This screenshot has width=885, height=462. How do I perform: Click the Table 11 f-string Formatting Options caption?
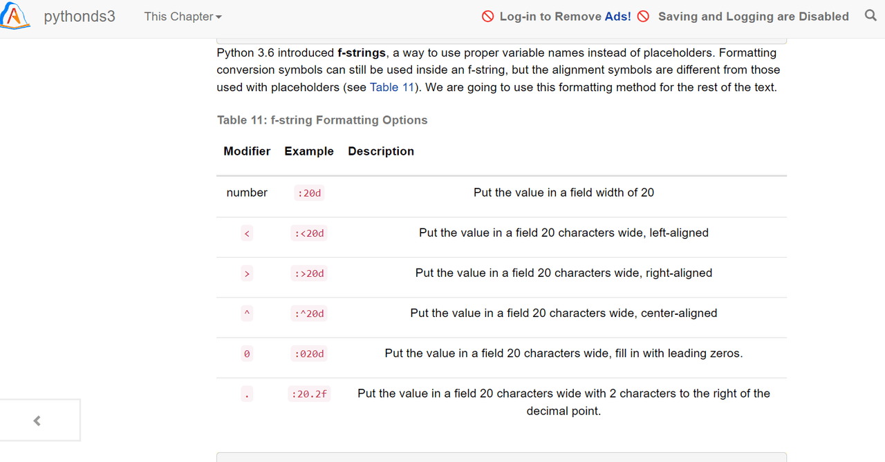pyautogui.click(x=322, y=120)
